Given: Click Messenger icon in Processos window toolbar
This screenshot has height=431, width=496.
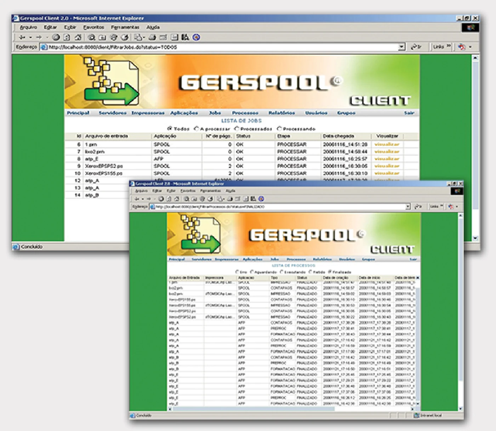Looking at the screenshot, I should pyautogui.click(x=261, y=199).
